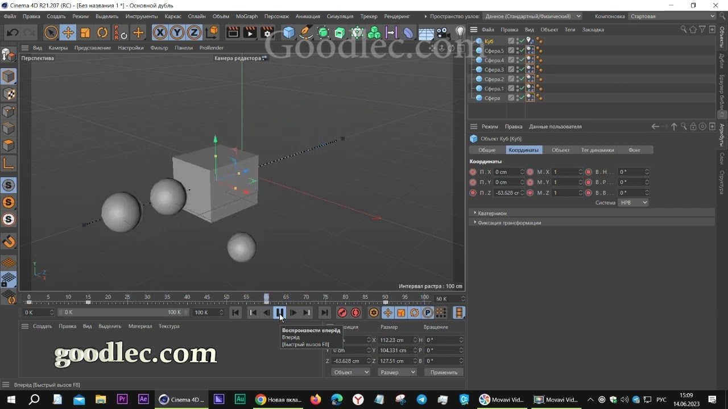Screen dimensions: 728x409
Task: Open the Объект coordinate mode dropdown
Action: (350, 372)
